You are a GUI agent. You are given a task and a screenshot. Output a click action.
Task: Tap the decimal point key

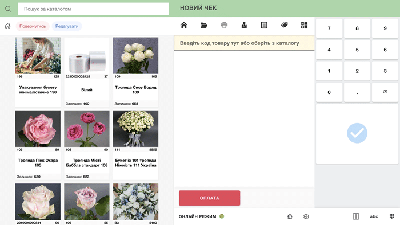(x=357, y=92)
